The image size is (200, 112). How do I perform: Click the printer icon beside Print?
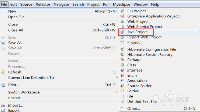click(x=3, y=85)
